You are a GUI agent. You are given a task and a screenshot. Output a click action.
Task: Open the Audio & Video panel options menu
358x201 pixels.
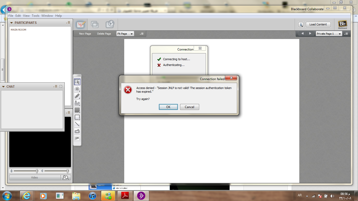pyautogui.click(x=68, y=113)
